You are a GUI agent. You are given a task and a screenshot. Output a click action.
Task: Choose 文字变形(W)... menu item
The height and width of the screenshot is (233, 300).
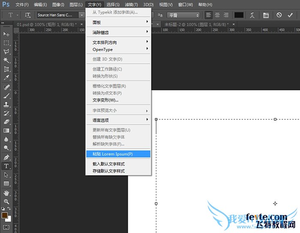point(118,100)
